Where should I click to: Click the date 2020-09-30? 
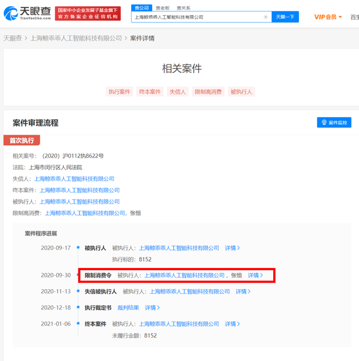(56, 275)
